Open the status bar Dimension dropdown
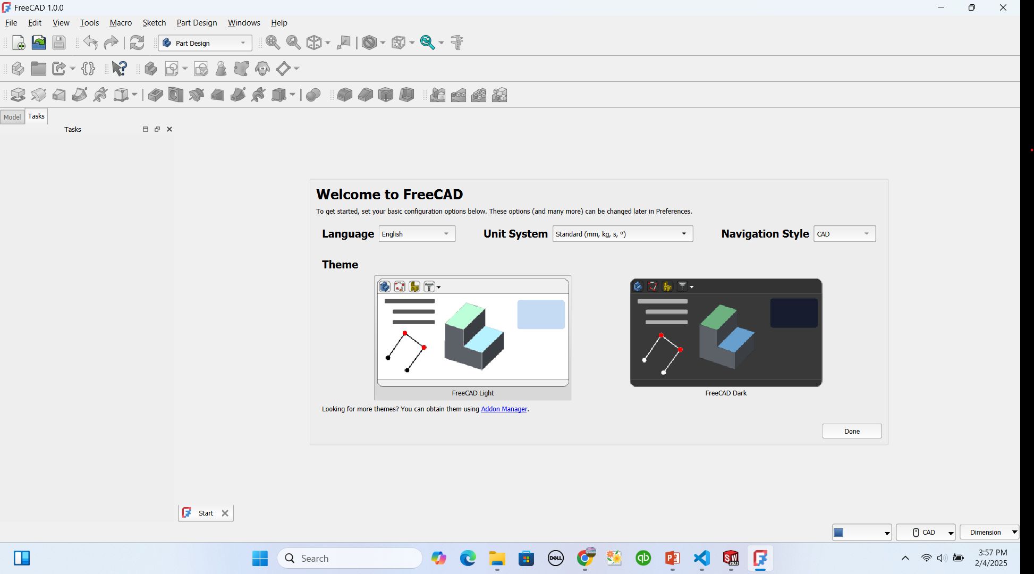Screen dimensions: 1034x574 point(989,532)
